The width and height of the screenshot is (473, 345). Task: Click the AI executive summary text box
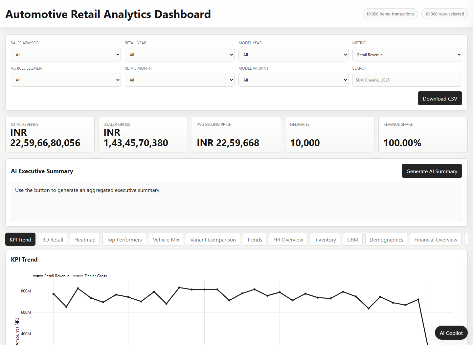[x=236, y=201]
